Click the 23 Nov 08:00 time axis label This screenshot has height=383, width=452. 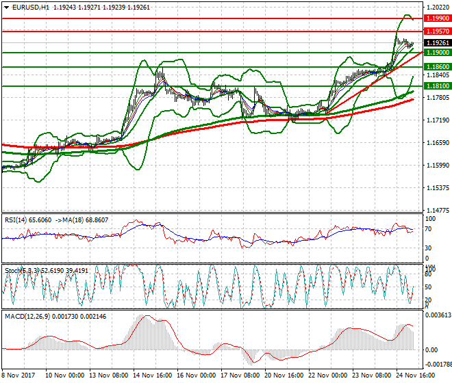372,375
